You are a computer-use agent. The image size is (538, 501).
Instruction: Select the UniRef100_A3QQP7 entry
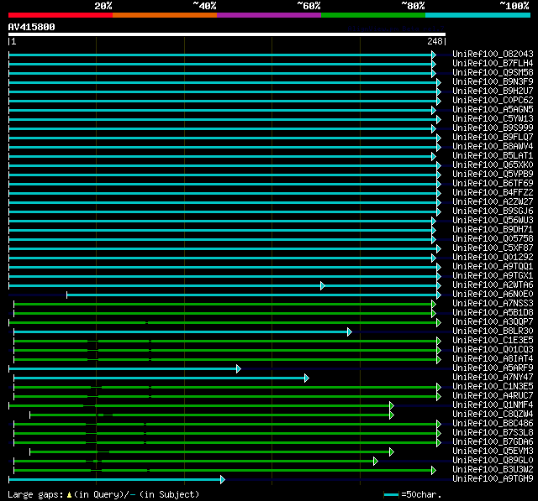493,322
